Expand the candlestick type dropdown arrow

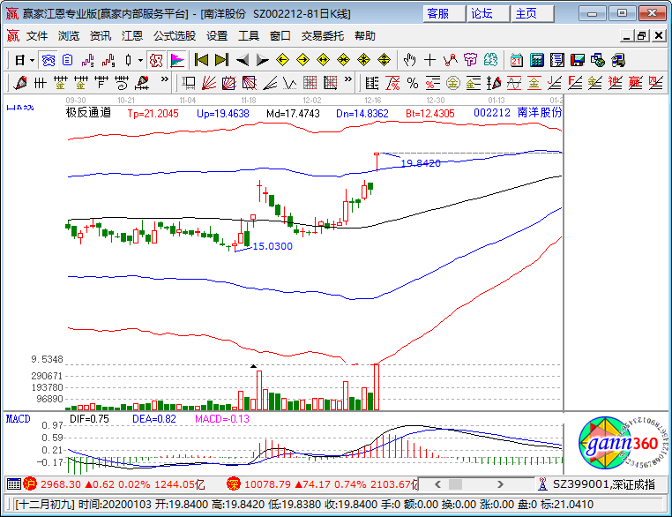[140, 60]
